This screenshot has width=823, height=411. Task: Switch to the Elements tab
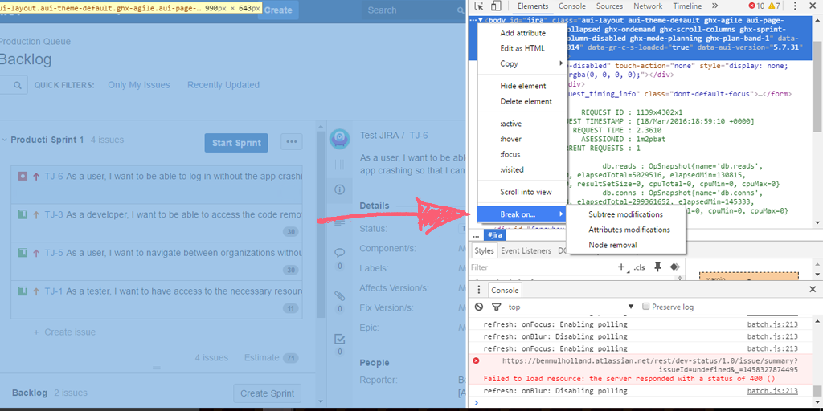532,6
